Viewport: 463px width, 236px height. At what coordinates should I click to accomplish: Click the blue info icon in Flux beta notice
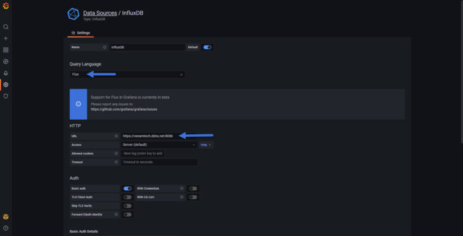[78, 104]
